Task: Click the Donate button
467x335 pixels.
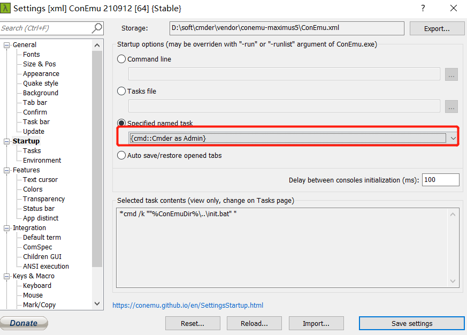Action: (x=24, y=323)
